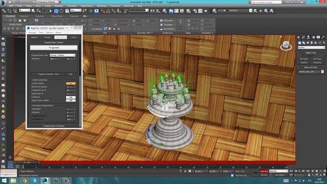This screenshot has width=327, height=184.
Task: Open the selection filter All dropdown
Action: [24, 10]
